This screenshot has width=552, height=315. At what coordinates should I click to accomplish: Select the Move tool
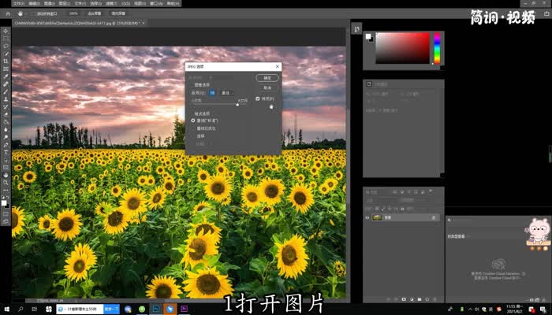point(6,31)
